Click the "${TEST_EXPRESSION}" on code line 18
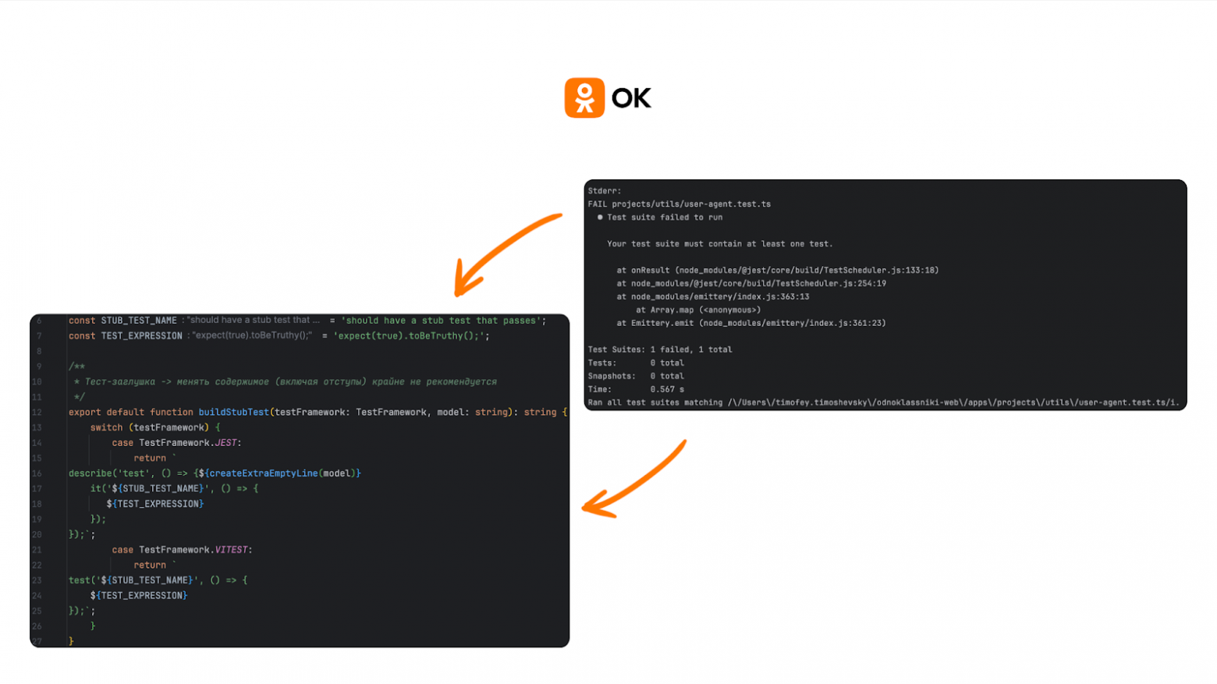This screenshot has width=1217, height=684. 155,505
